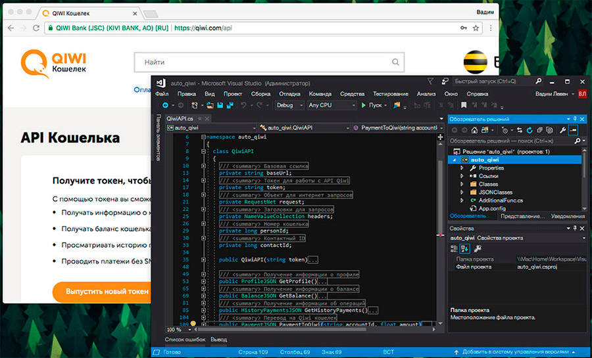
Task: Open the feedback icon beside Quick Launch
Action: pyautogui.click(x=445, y=81)
